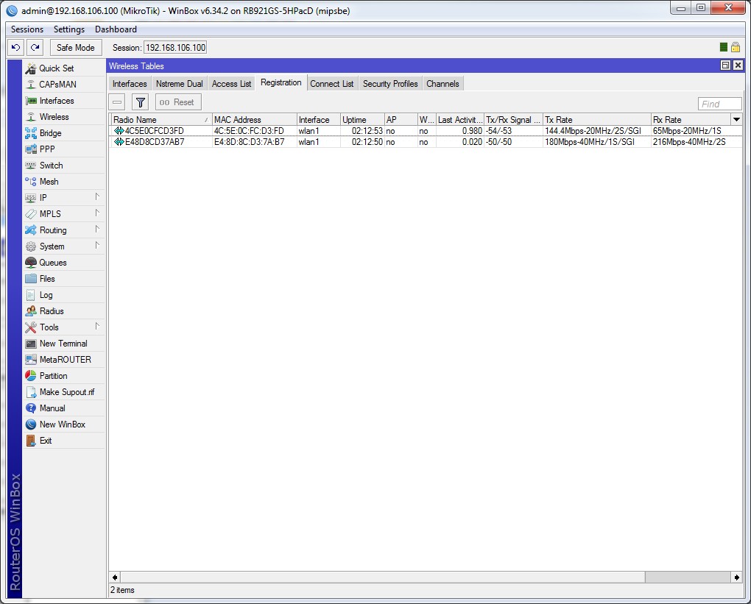Open the filter funnel icon
This screenshot has height=604, width=751.
(x=140, y=102)
